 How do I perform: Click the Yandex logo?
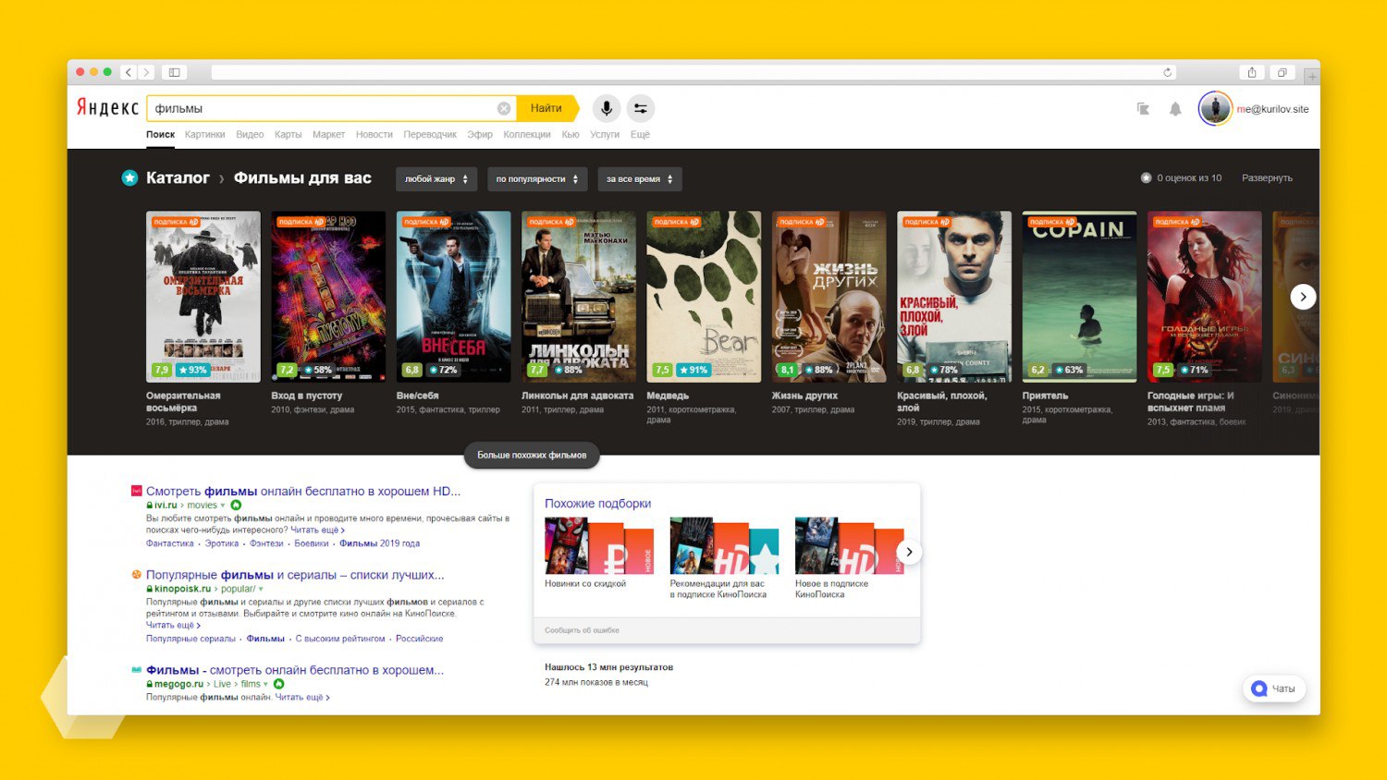pyautogui.click(x=107, y=107)
